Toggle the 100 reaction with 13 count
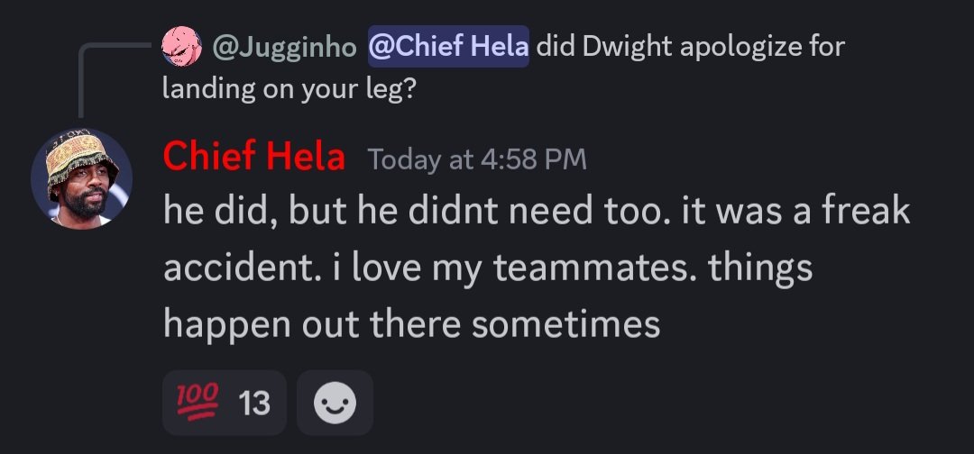Image resolution: width=974 pixels, height=454 pixels. [x=224, y=403]
